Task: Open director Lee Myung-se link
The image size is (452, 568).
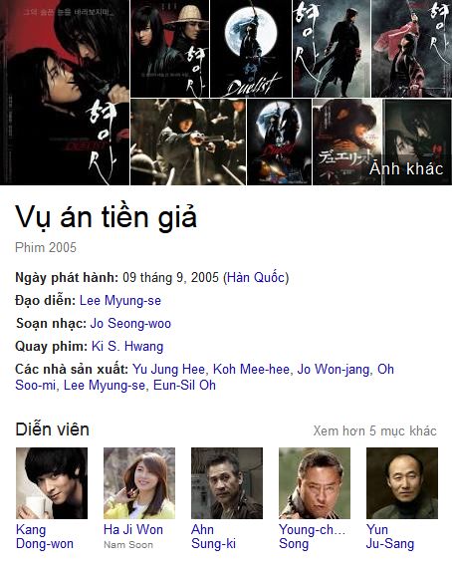Action: (120, 300)
